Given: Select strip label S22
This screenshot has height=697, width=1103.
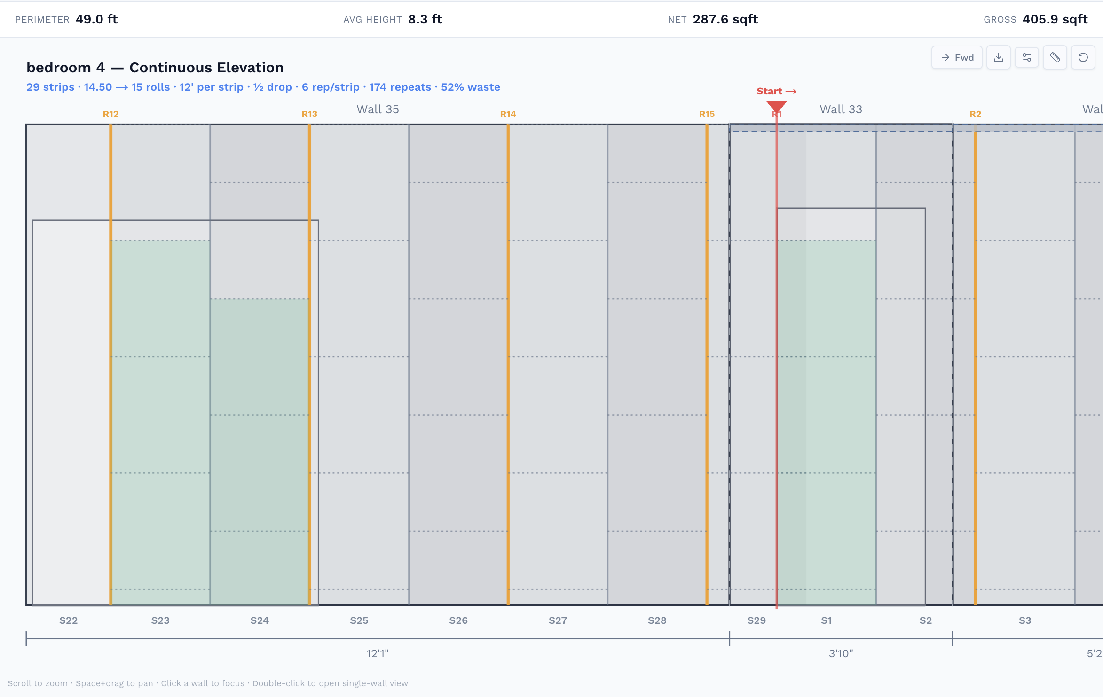Looking at the screenshot, I should coord(68,620).
